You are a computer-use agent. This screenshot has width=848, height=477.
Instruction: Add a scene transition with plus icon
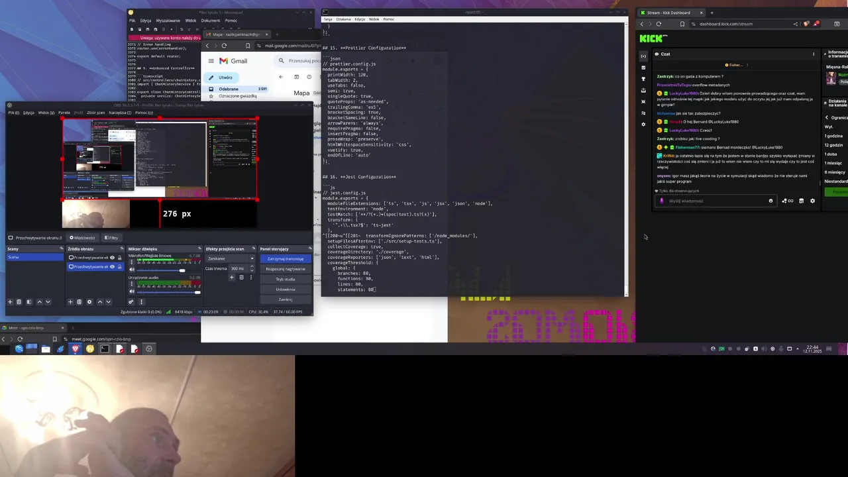click(x=232, y=278)
